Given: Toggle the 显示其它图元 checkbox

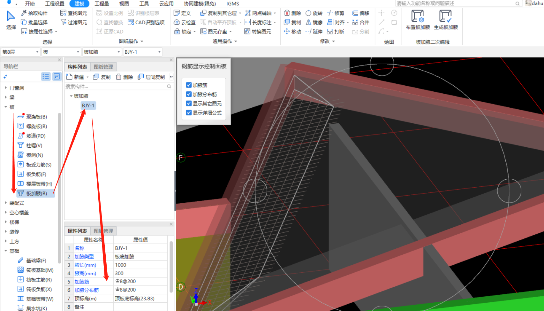Looking at the screenshot, I should (189, 104).
